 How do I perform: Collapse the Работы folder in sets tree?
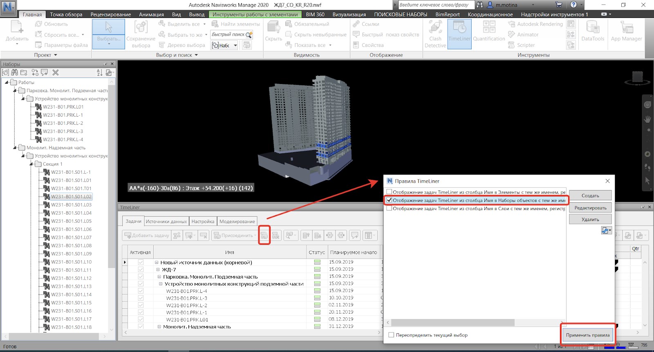[7, 82]
